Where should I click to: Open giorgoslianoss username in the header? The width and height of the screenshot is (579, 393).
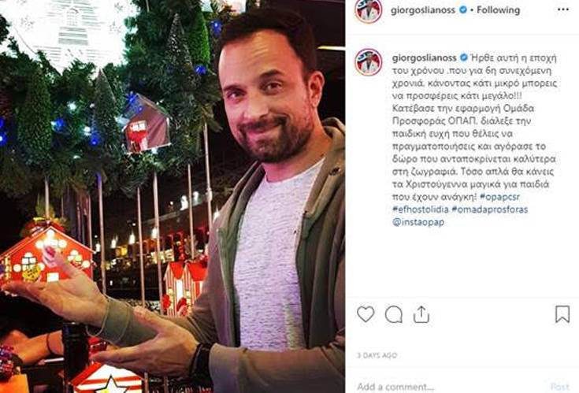tap(423, 10)
